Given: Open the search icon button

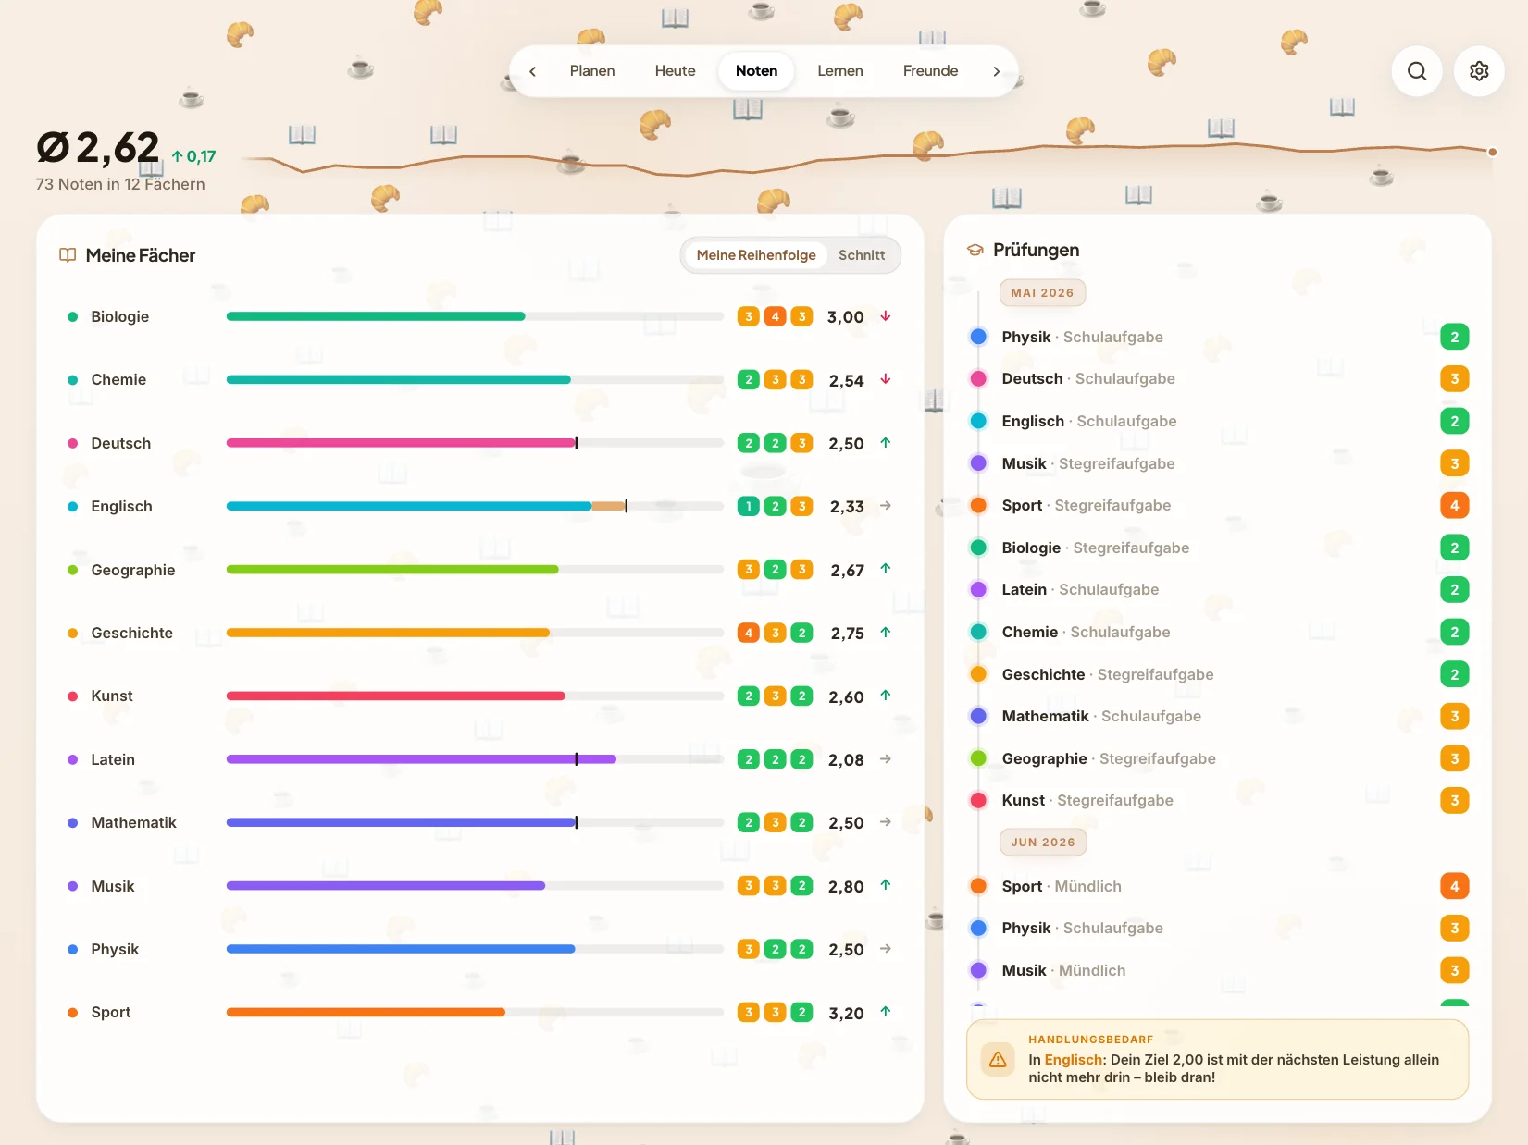Looking at the screenshot, I should click(1417, 71).
